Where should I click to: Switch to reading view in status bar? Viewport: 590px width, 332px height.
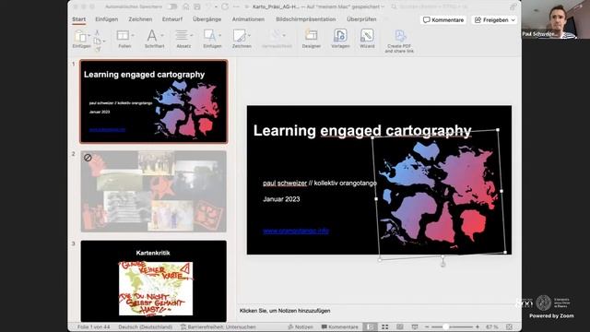tap(399, 327)
